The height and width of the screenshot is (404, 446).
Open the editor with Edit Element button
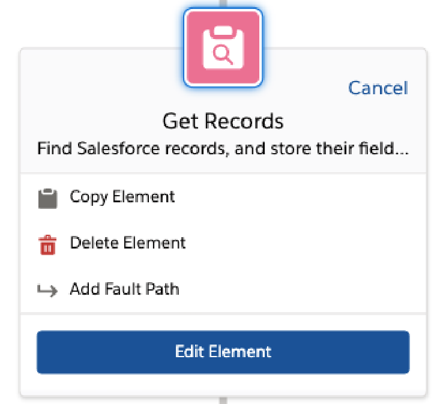tap(223, 352)
